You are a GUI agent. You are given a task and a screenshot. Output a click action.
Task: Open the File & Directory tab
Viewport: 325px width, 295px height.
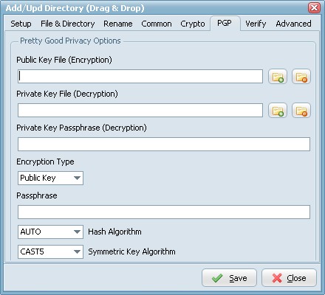(x=68, y=24)
